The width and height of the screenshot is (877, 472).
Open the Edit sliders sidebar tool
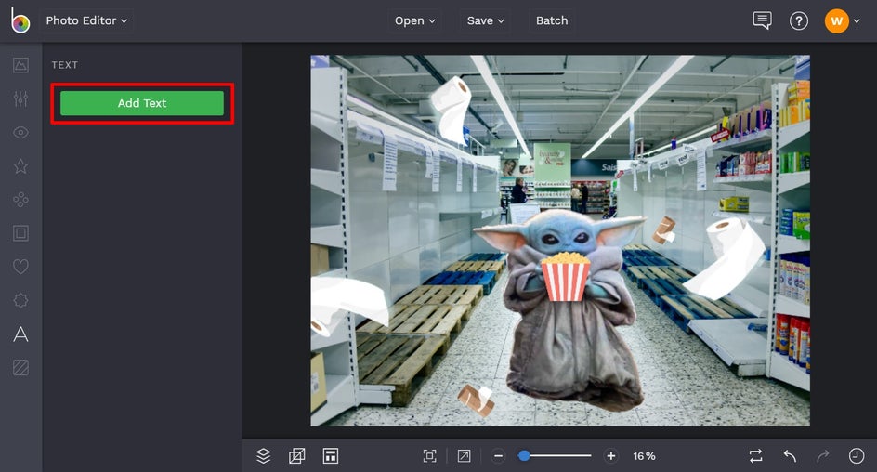(20, 99)
